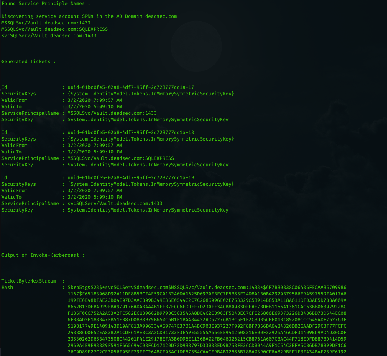Screen dimensions: 387x356
Task: Click the SecurityKey value of ticket dd1a-17
Action: click(x=148, y=120)
